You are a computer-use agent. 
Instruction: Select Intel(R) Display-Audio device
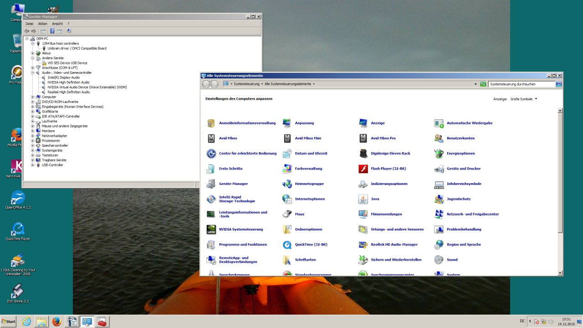click(x=63, y=77)
